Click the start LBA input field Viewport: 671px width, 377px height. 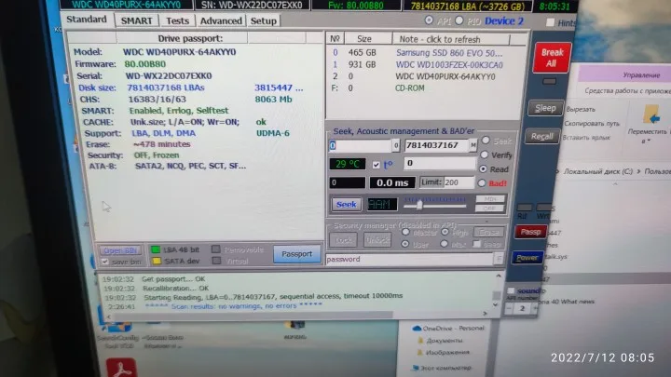360,146
